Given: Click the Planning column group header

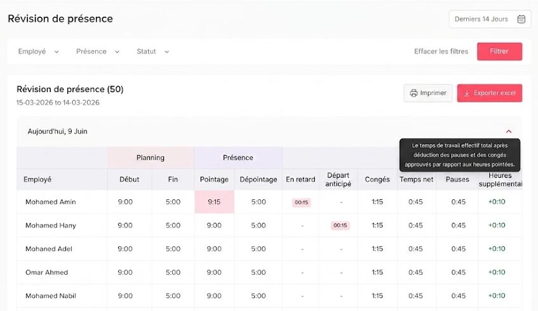Looking at the screenshot, I should 151,158.
